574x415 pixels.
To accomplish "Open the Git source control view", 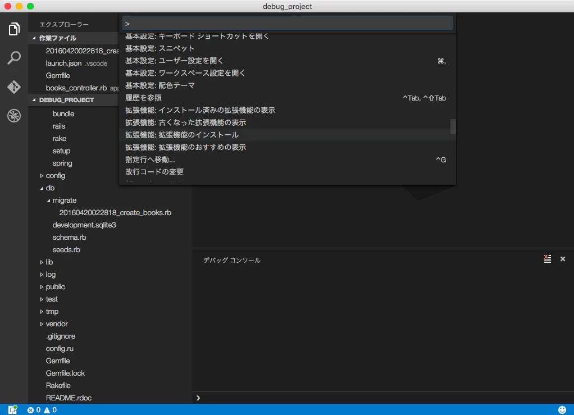I will [14, 87].
